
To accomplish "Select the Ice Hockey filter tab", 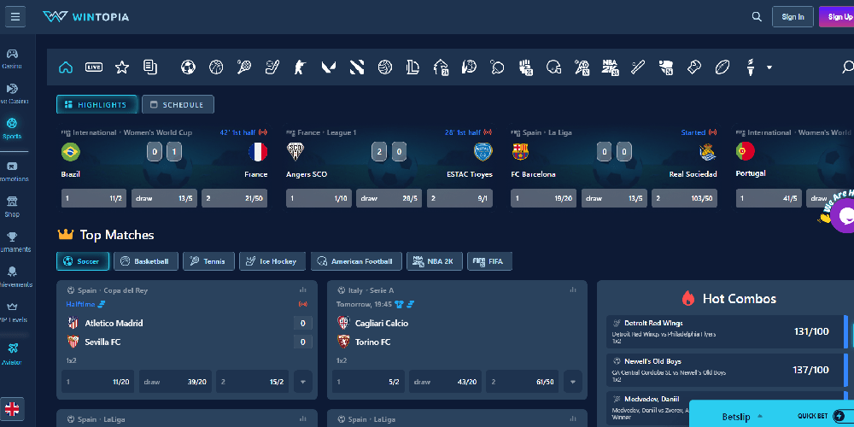I will pos(272,260).
